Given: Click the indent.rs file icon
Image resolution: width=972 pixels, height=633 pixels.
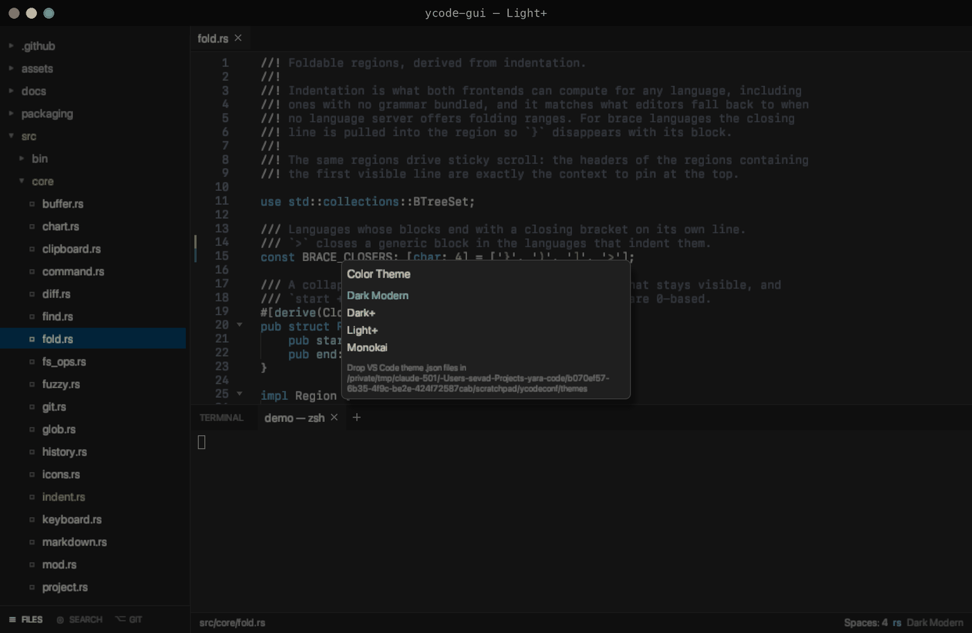Looking at the screenshot, I should coord(32,497).
